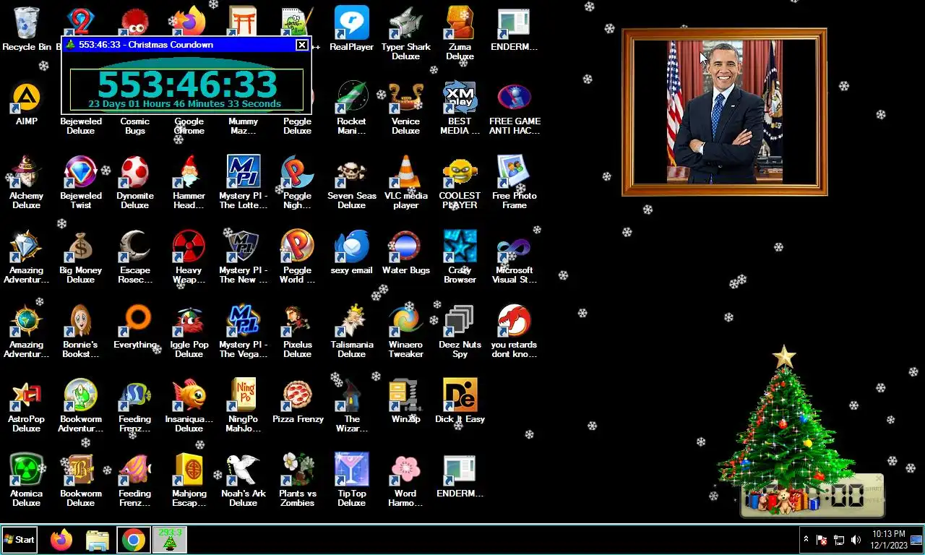Select the Rocket Mania icon
Viewport: 925px width, 555px height.
tap(352, 108)
